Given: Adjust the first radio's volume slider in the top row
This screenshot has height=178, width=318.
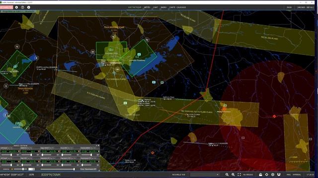Looking at the screenshot, I should pos(6,155).
